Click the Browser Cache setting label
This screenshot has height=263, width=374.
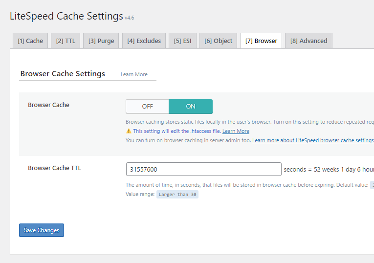point(48,105)
